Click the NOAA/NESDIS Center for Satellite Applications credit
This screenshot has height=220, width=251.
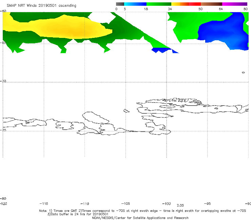[x=140, y=218]
